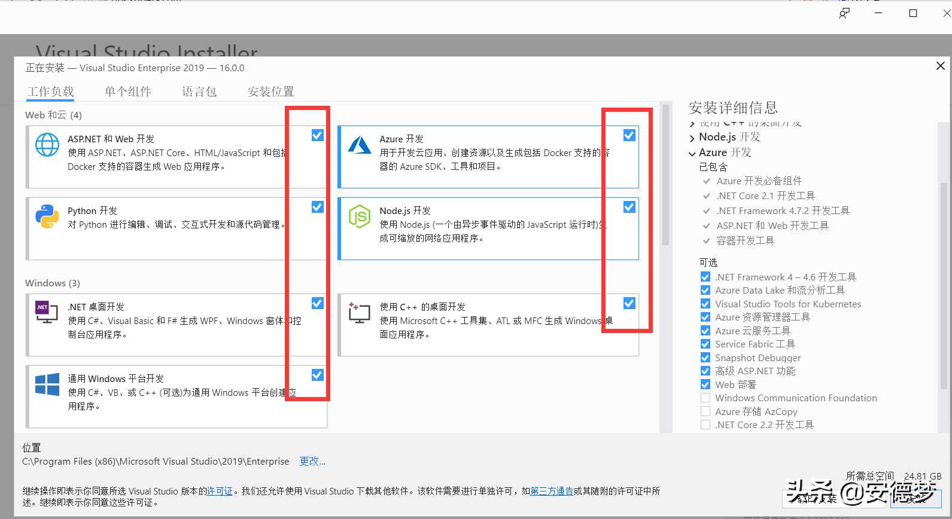Toggle Azure Data Lake 和流分析工具 option

[705, 290]
